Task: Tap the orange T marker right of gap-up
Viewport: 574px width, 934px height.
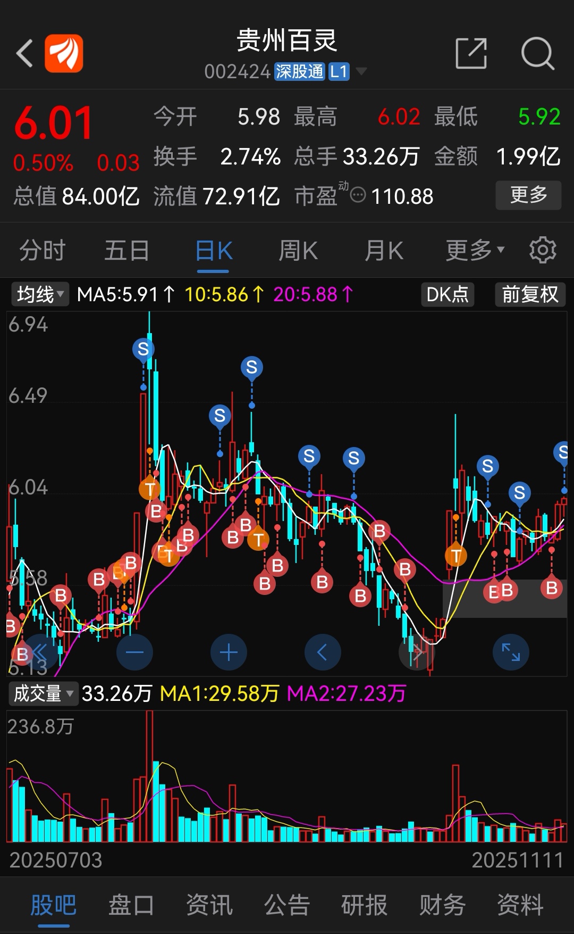Action: [x=456, y=557]
